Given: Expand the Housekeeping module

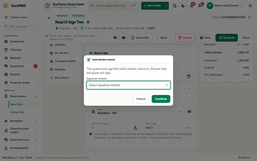Looking at the screenshot, I should [x=36, y=149].
